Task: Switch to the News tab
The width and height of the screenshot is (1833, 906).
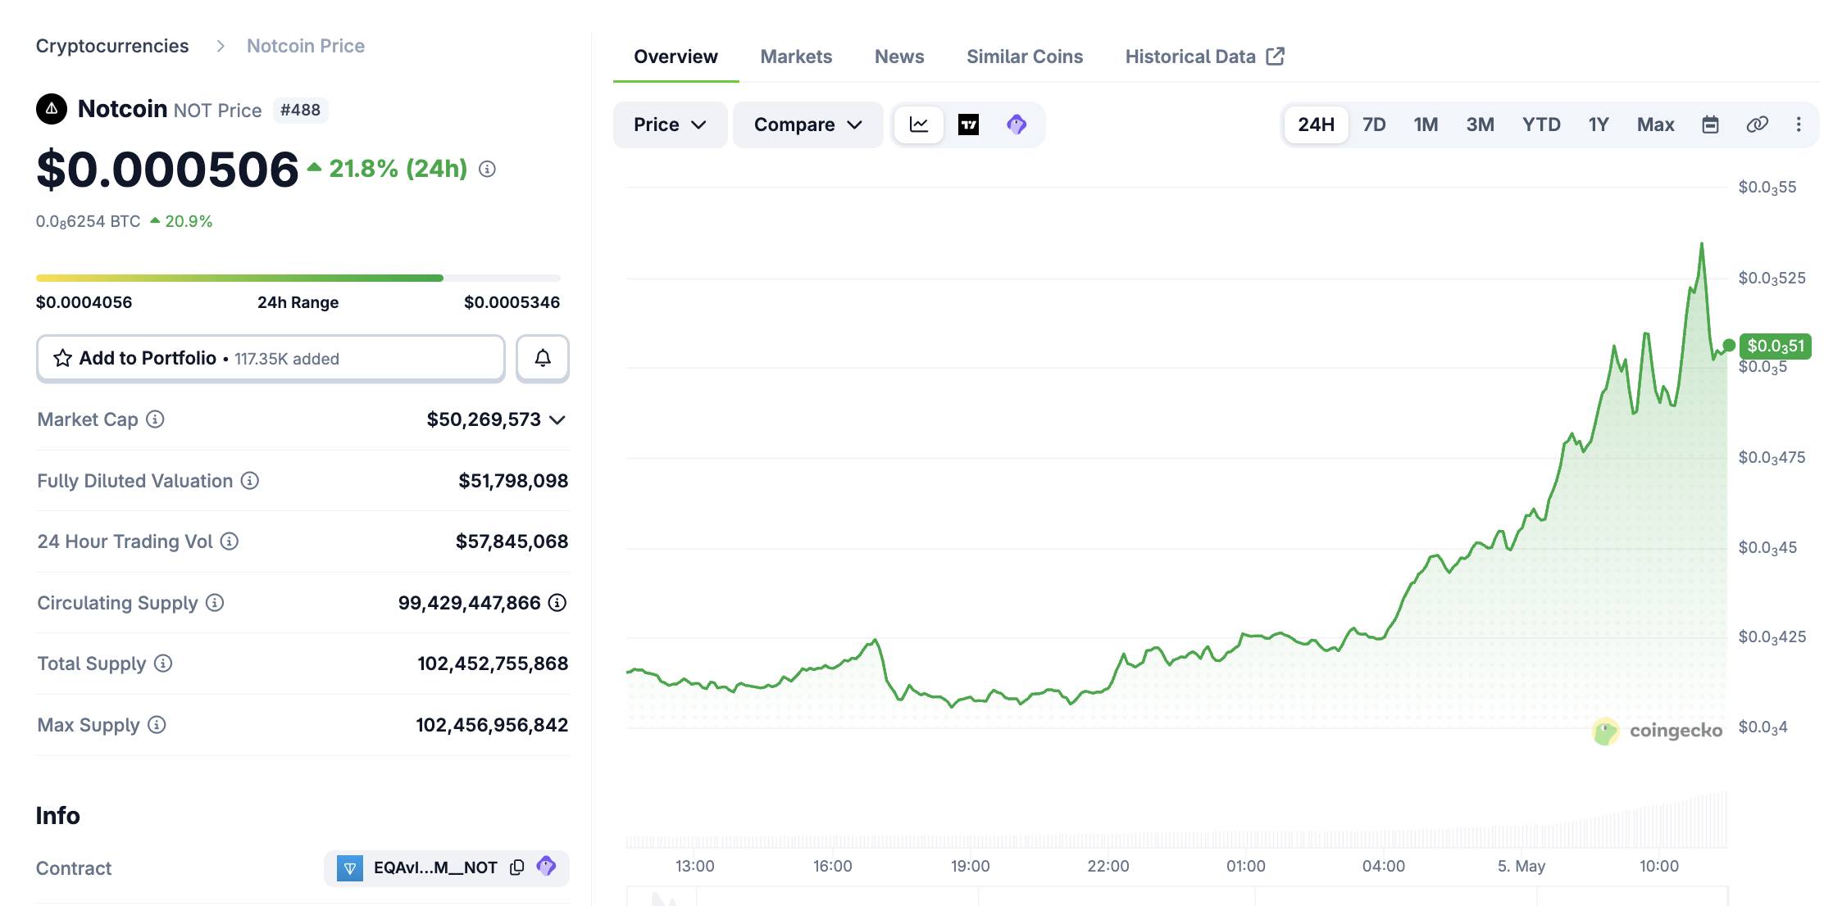Action: [x=899, y=57]
